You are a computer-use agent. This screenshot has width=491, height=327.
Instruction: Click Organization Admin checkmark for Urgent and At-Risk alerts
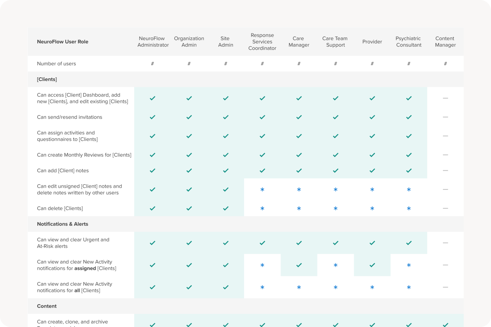[x=189, y=243]
